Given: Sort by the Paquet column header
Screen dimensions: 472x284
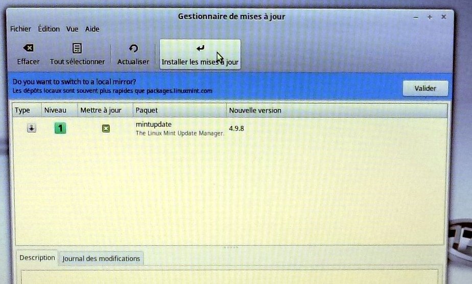Looking at the screenshot, I should (147, 110).
